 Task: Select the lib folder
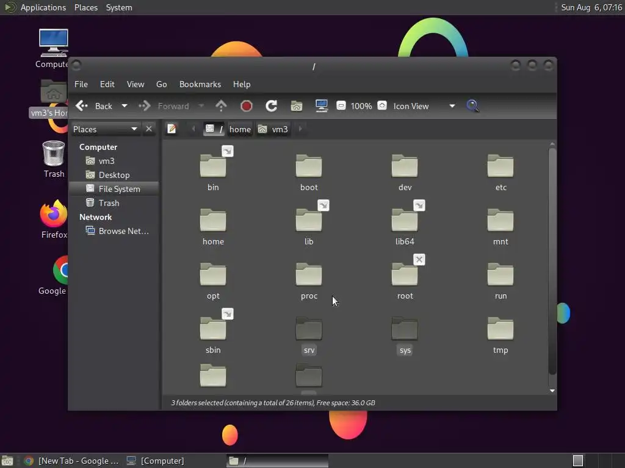[x=309, y=219]
